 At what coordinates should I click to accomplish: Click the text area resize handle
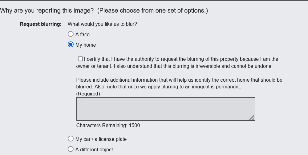point(252,118)
